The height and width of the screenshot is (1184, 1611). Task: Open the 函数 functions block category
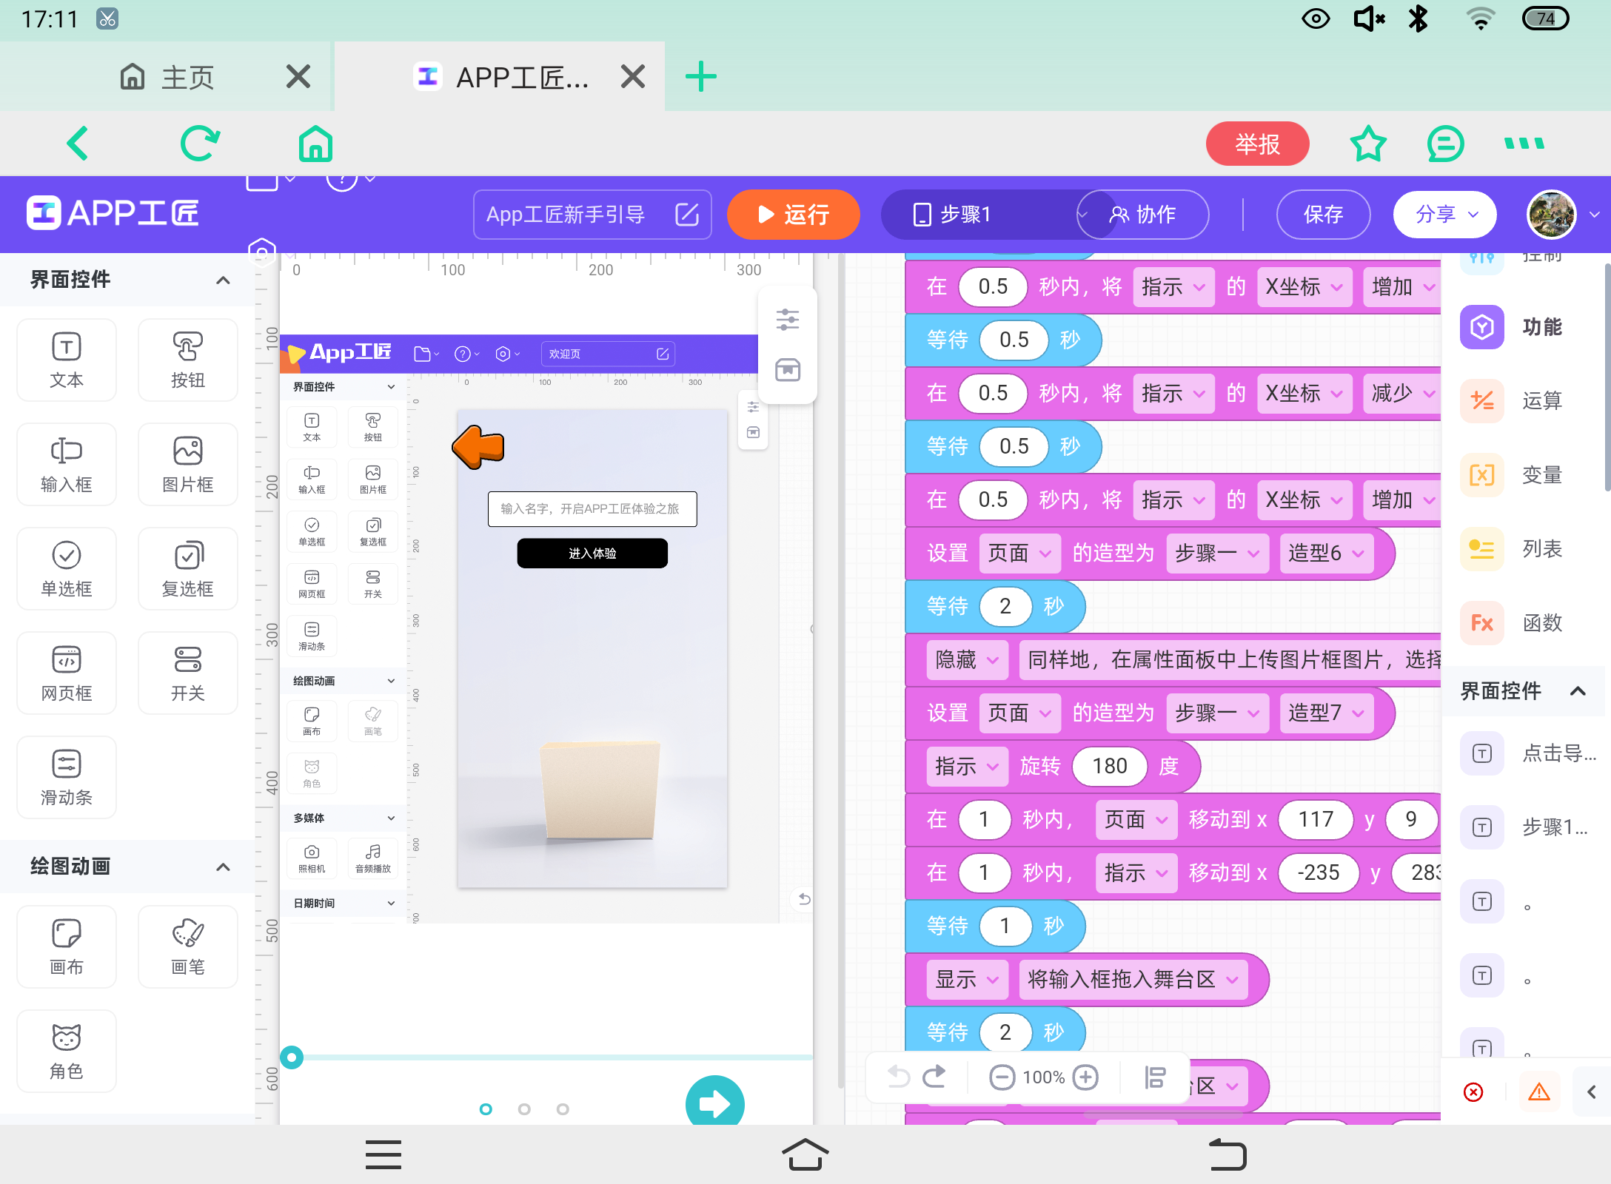pyautogui.click(x=1513, y=623)
